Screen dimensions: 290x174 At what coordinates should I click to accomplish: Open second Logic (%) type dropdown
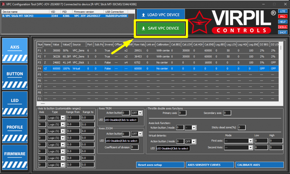coord(63,125)
